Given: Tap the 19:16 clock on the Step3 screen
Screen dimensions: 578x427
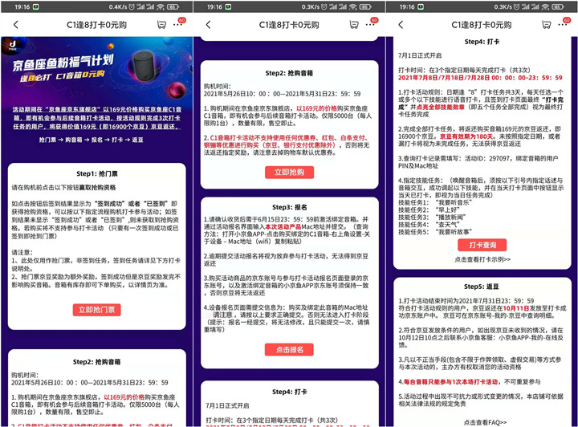Looking at the screenshot, I should (x=214, y=6).
